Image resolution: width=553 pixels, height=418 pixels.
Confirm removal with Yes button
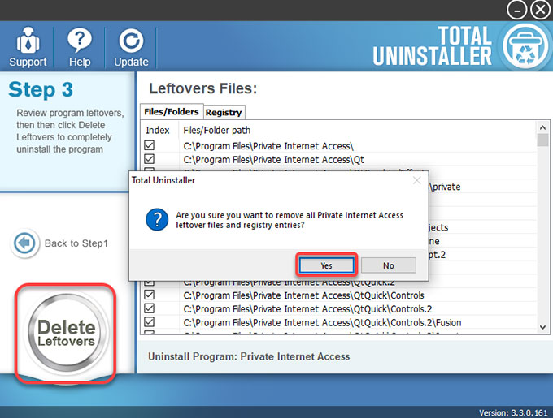[326, 265]
